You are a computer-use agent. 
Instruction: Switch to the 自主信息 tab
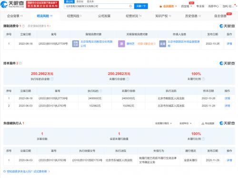(x=220, y=16)
